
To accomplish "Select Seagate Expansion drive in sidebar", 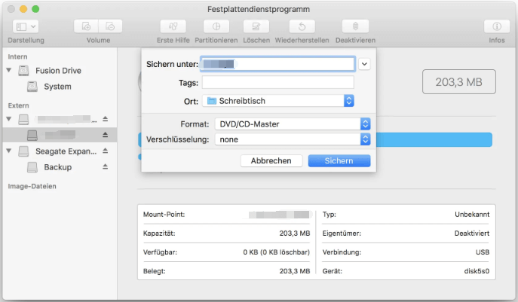I will click(66, 151).
